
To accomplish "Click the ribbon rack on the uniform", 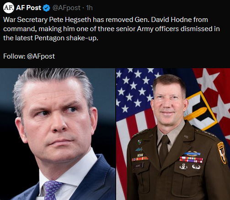I will point(191,159).
